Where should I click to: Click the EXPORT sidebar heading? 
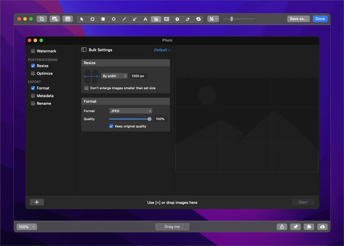(x=34, y=82)
